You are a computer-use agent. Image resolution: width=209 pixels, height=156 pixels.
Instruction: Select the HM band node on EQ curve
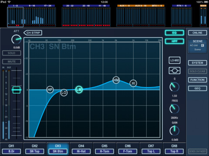[x=116, y=80]
